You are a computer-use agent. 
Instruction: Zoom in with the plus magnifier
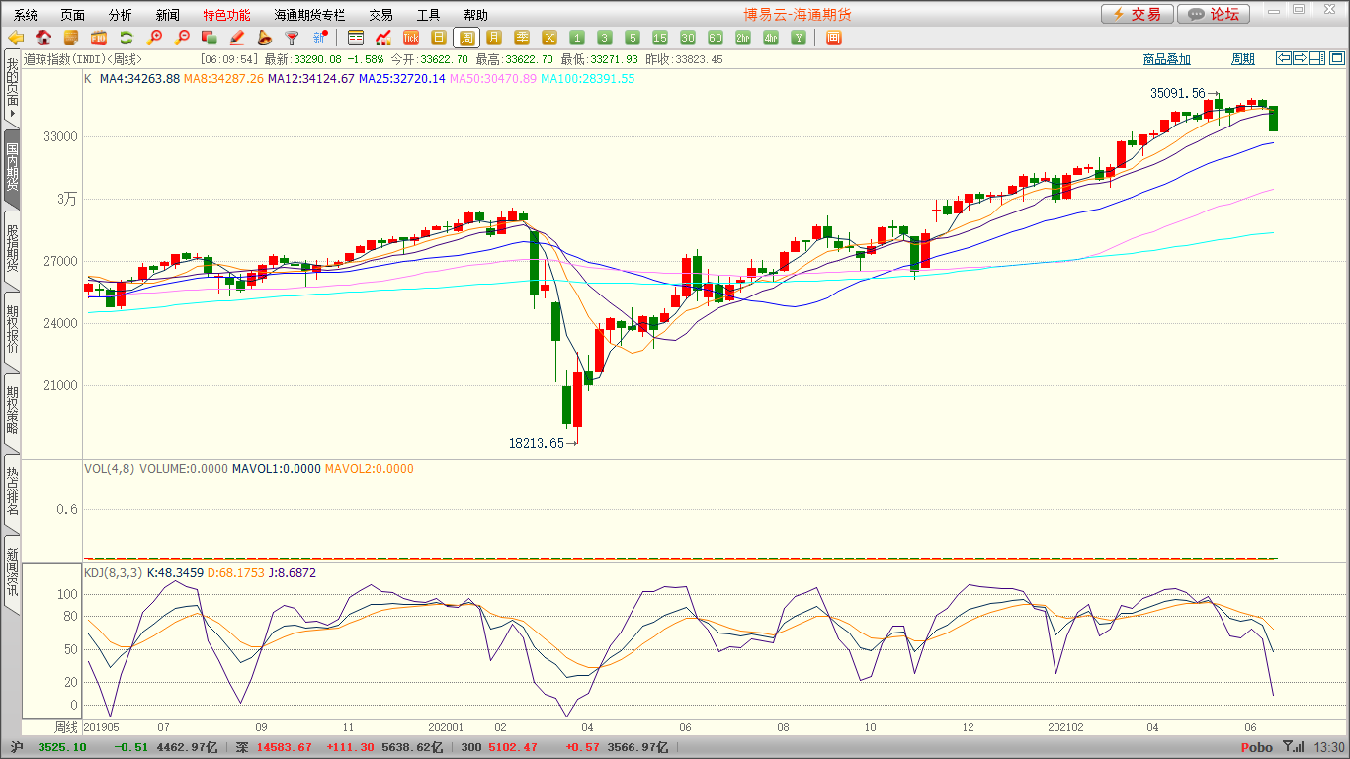click(154, 38)
